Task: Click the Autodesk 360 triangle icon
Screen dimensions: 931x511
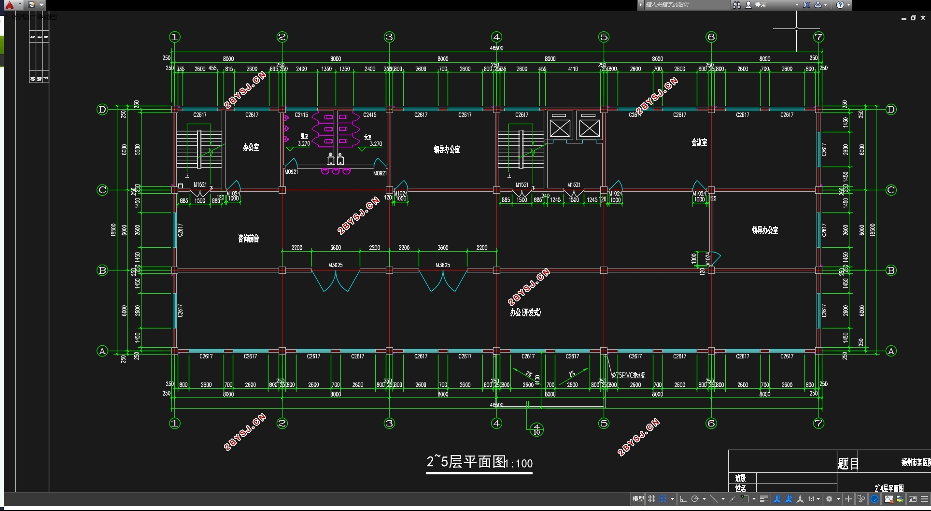Action: 818,5
